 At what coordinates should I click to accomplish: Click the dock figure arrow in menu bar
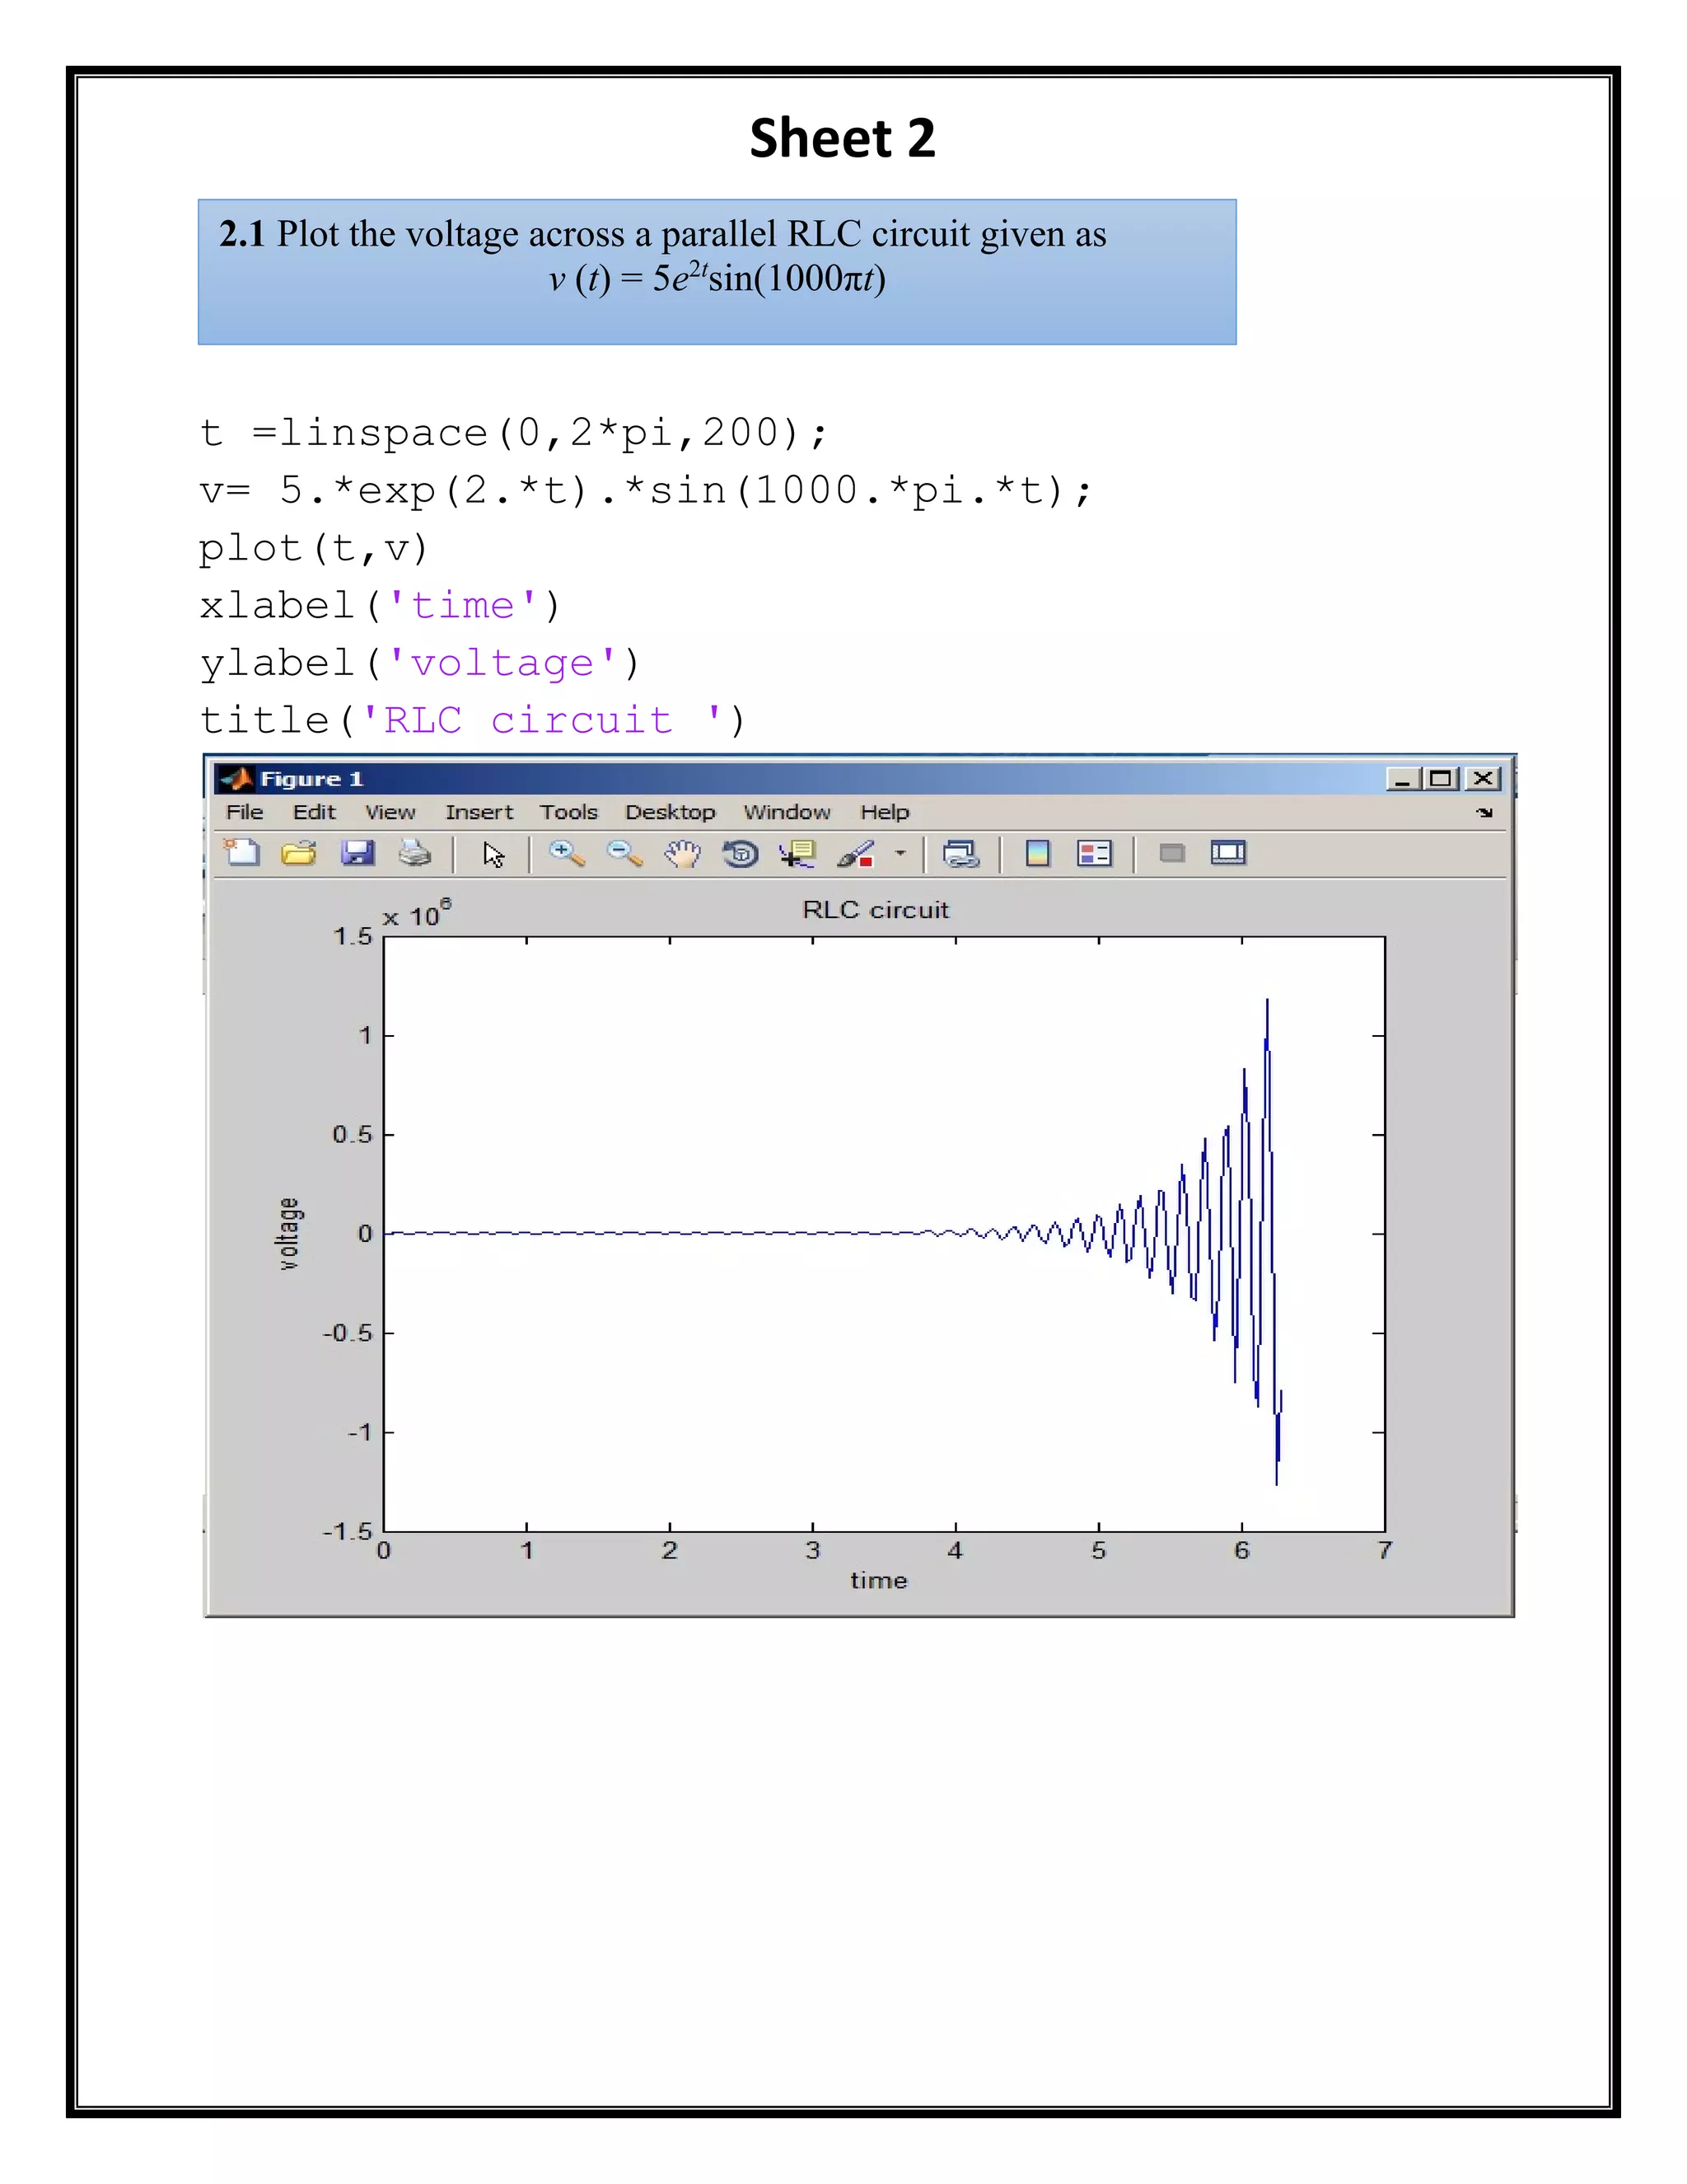click(x=1484, y=813)
